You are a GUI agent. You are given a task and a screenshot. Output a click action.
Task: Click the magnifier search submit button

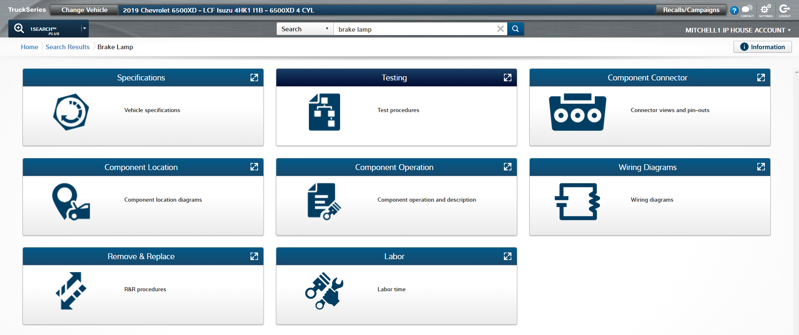tap(516, 29)
